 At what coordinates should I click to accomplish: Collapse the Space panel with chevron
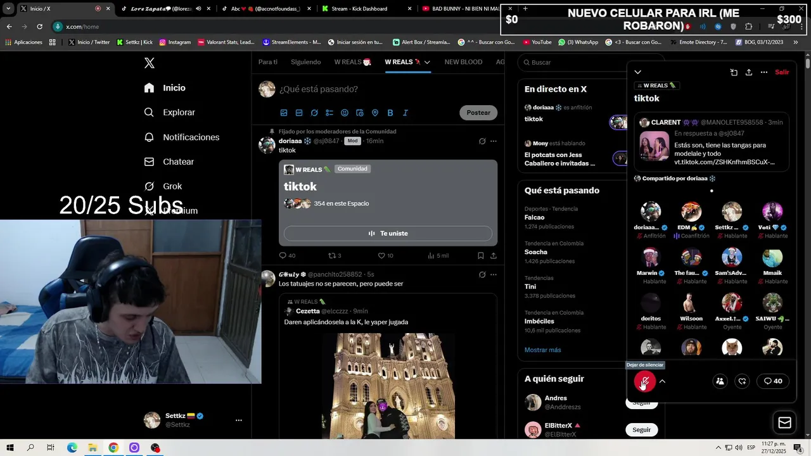(638, 72)
